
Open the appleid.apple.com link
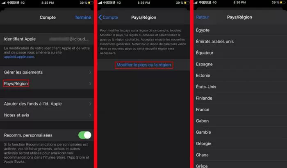pos(19,57)
